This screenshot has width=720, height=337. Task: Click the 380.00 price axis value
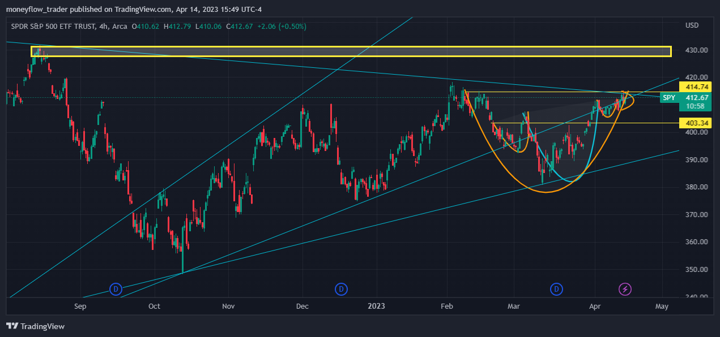click(696, 187)
